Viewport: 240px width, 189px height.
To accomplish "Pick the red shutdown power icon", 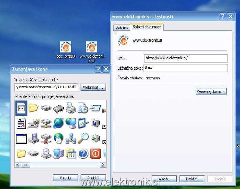I will pyautogui.click(x=96, y=153).
